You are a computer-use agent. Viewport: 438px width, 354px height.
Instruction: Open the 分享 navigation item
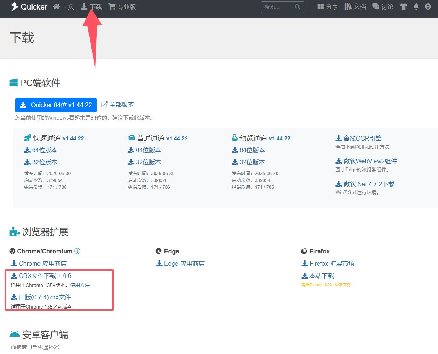pos(328,7)
